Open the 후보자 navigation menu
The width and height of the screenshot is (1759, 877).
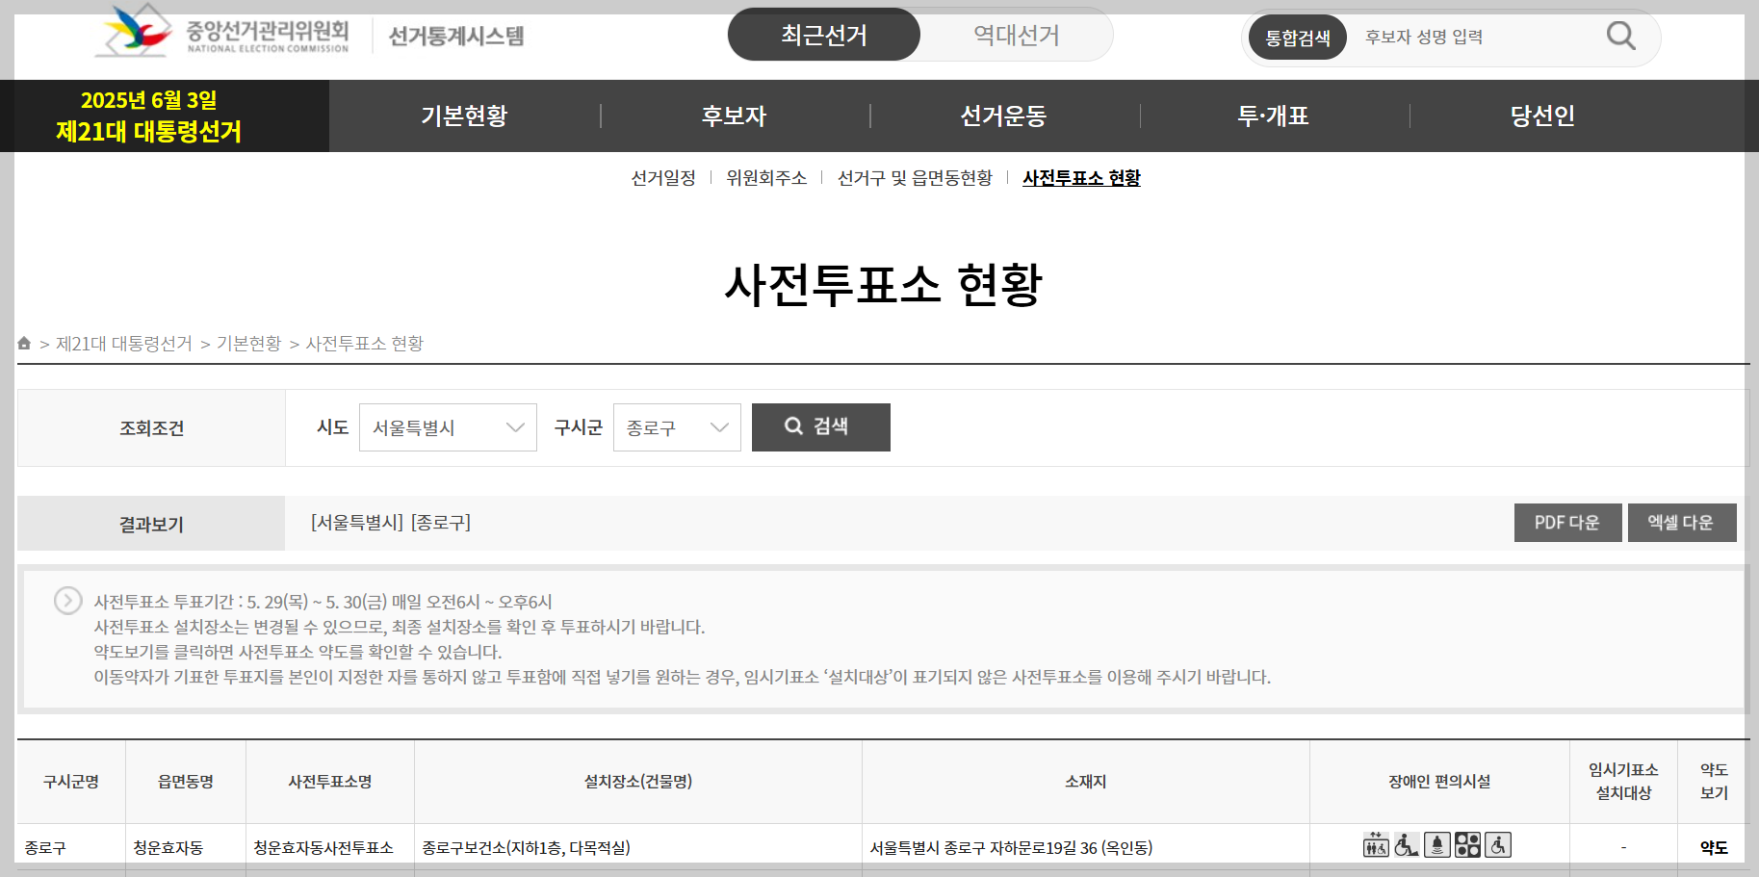[x=734, y=116]
